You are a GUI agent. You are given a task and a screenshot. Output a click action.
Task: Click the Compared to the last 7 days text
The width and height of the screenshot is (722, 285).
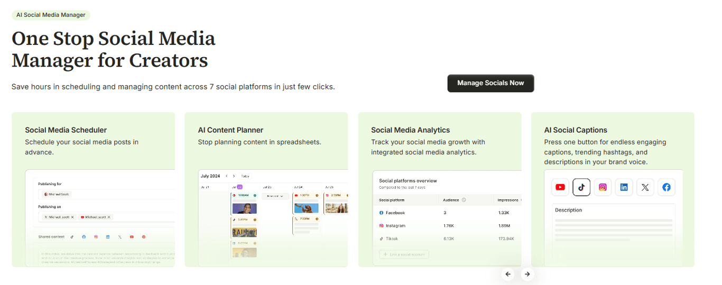coord(401,188)
